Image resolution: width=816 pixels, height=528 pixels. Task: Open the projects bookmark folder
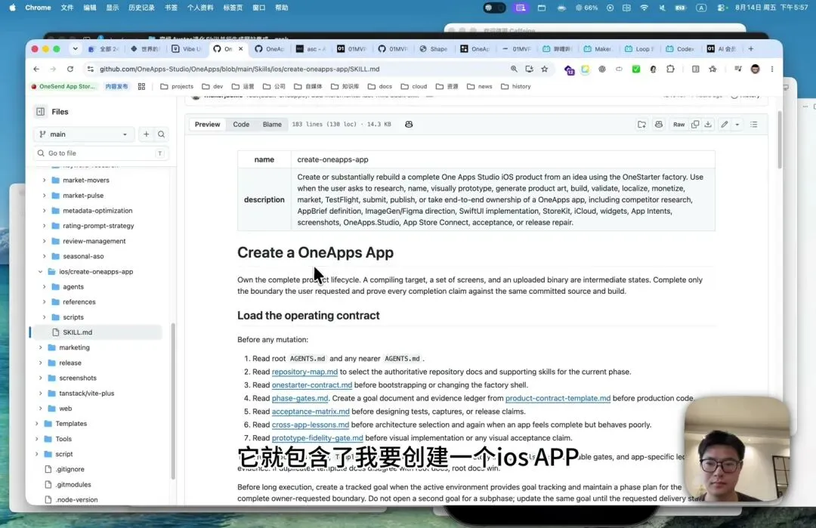point(177,86)
